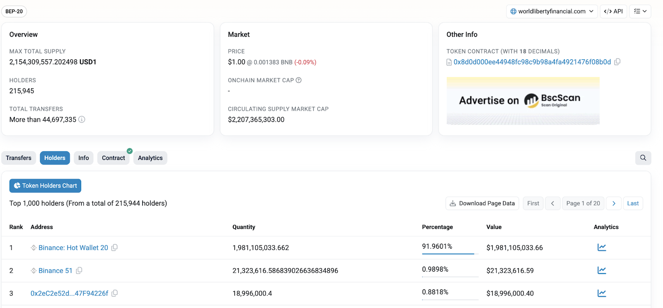Screen dimensions: 663x308
Task: Click the Percentage column header
Action: point(437,227)
